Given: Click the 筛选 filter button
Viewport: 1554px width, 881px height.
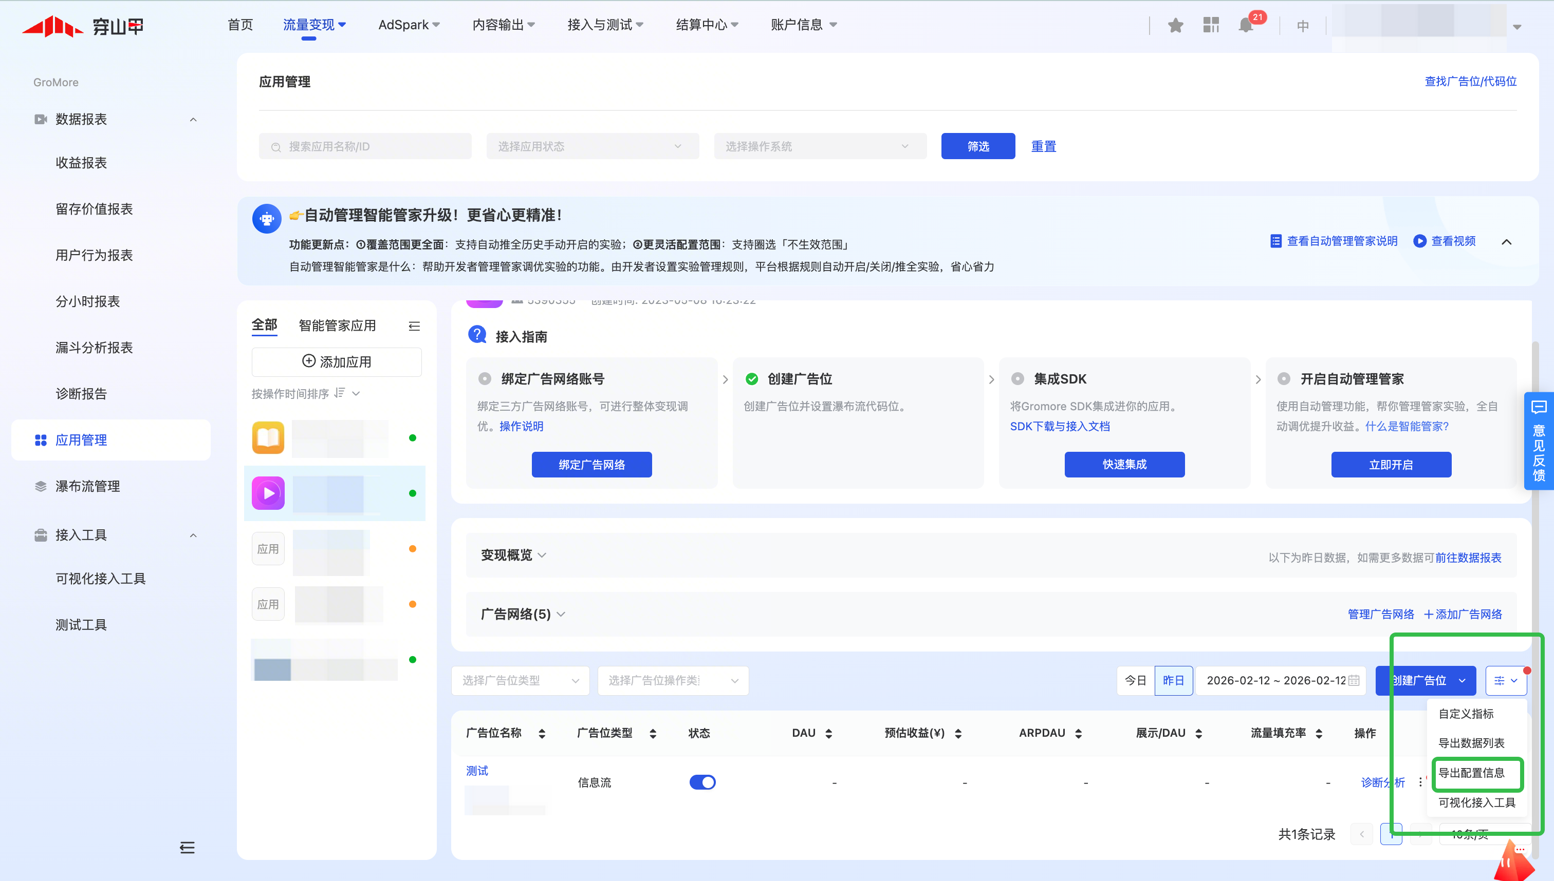Looking at the screenshot, I should (977, 146).
